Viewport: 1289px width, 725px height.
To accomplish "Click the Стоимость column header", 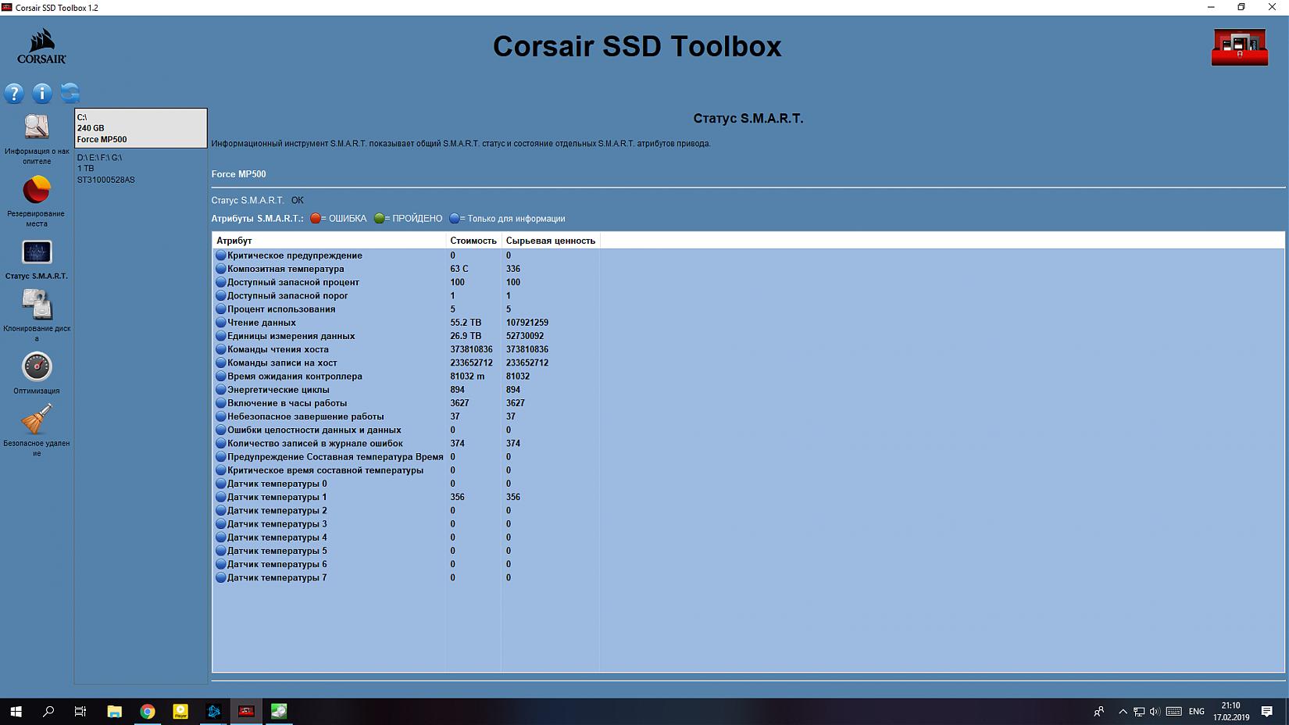I will 473,241.
